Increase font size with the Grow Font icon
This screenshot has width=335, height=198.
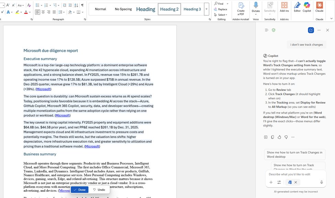click(x=8, y=5)
